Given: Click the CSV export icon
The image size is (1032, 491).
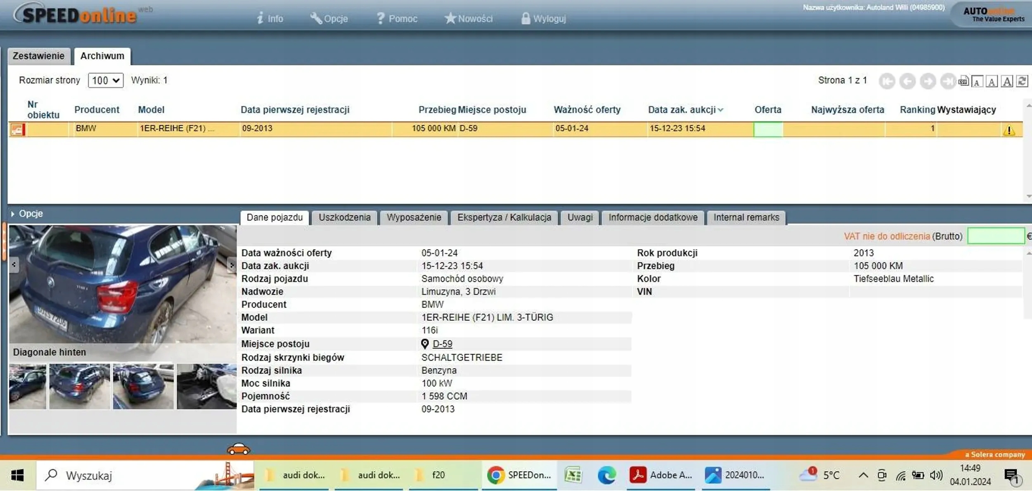Looking at the screenshot, I should 963,81.
